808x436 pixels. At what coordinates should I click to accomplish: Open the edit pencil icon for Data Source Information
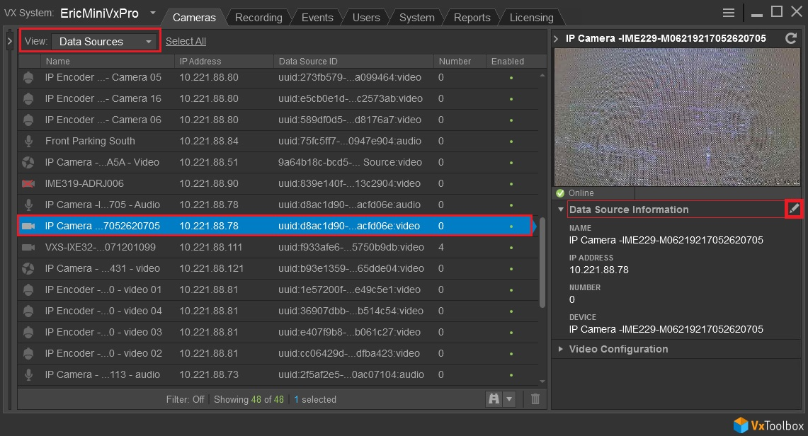pyautogui.click(x=794, y=209)
